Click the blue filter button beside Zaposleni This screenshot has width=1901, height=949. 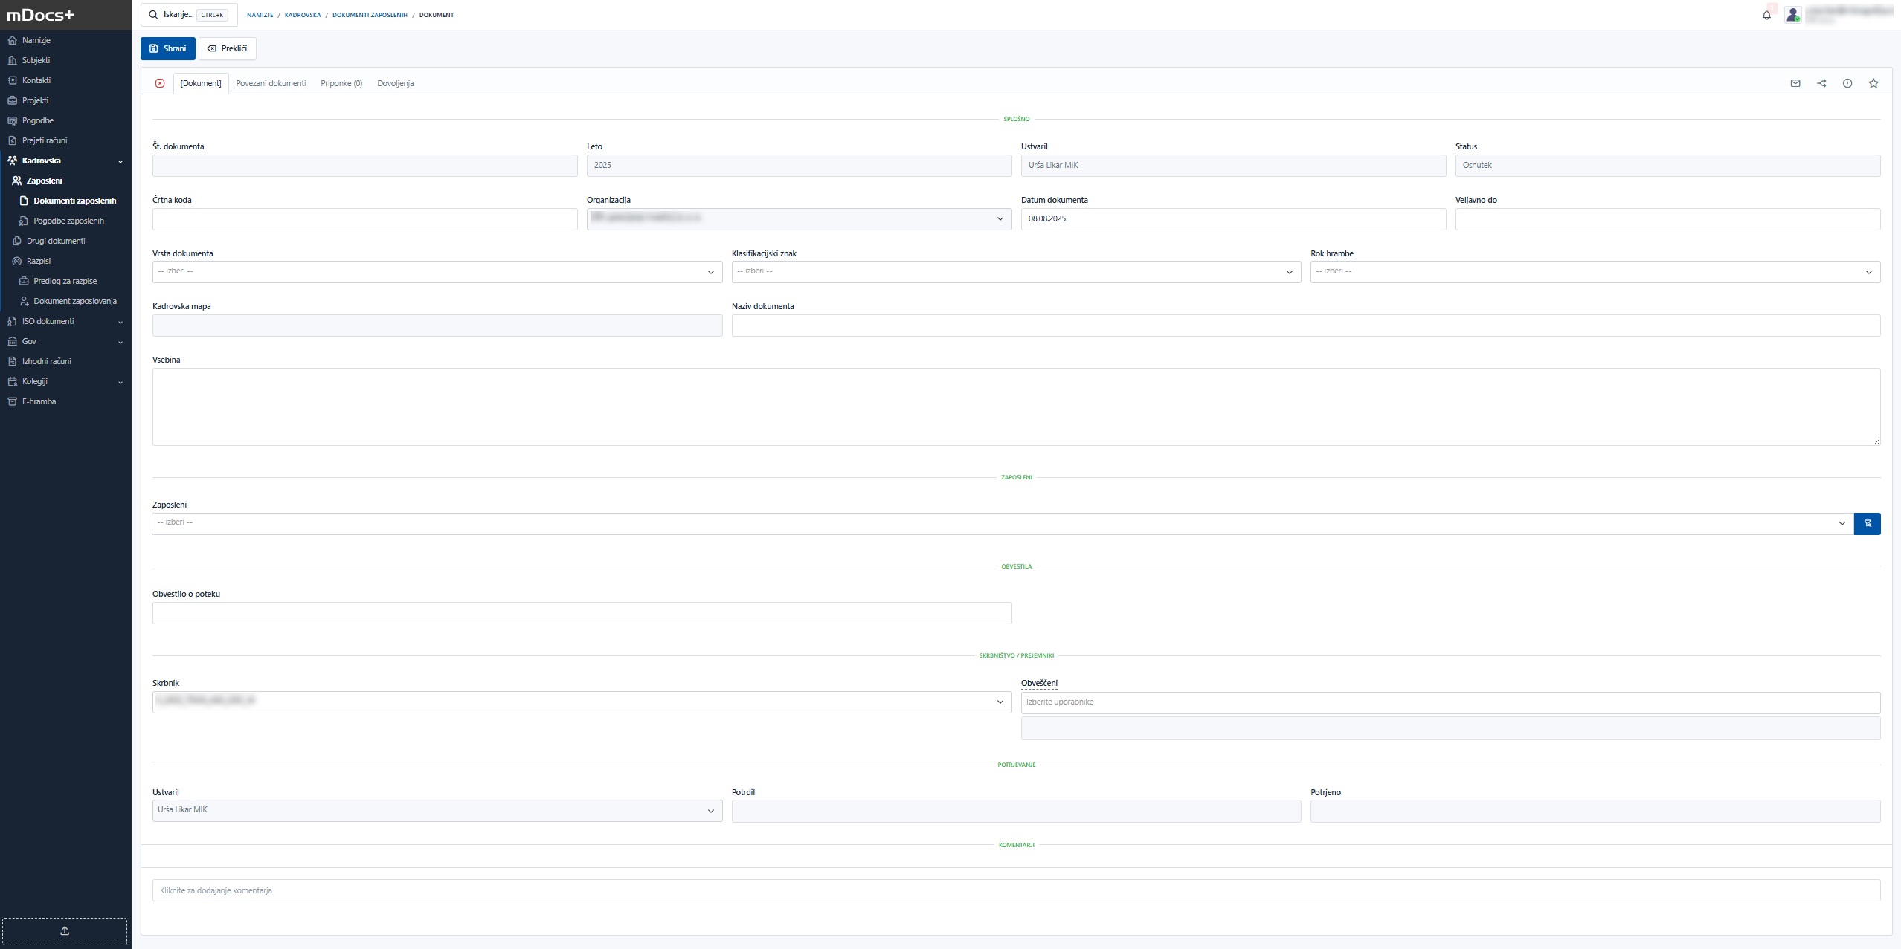1867,524
